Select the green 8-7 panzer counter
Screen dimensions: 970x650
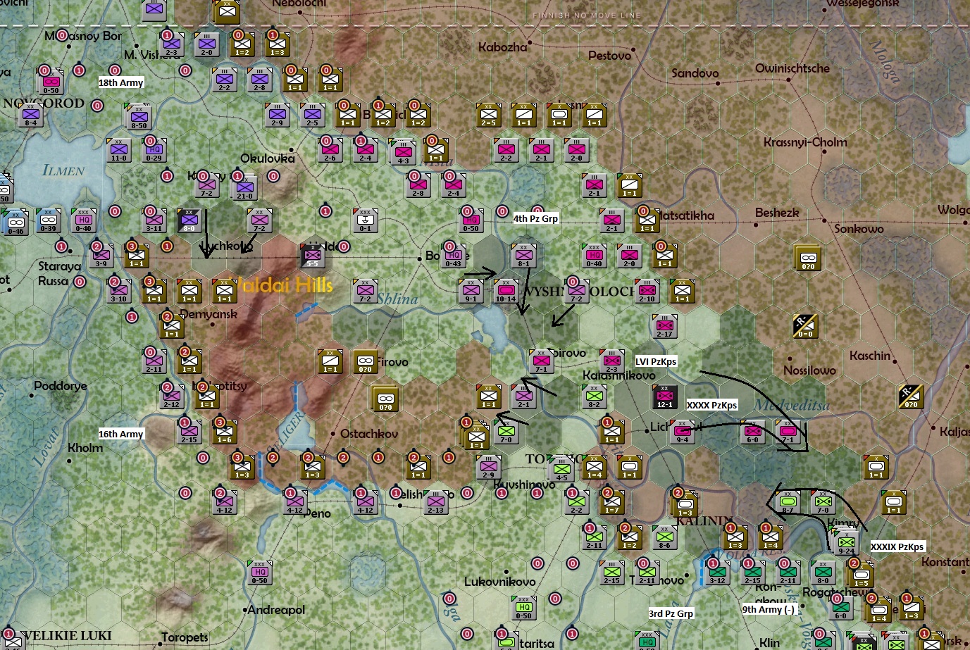point(788,502)
